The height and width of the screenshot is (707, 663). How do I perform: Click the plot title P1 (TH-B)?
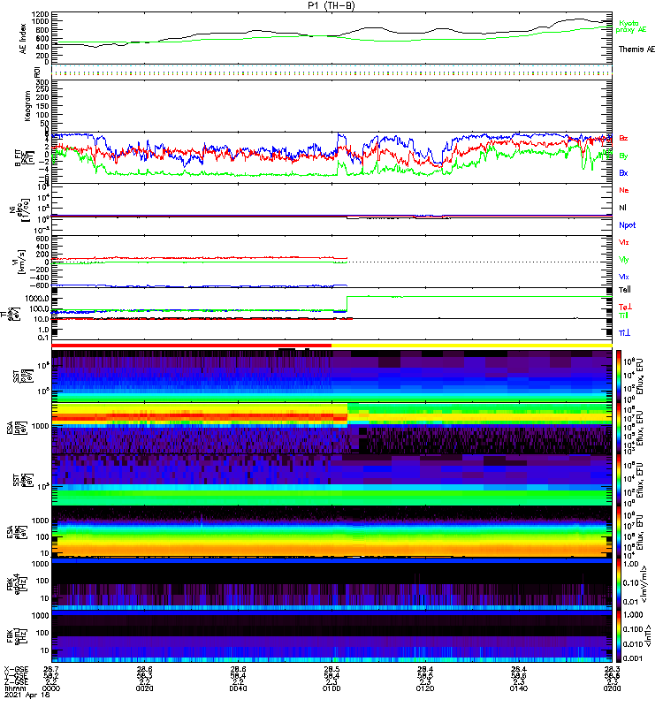pyautogui.click(x=331, y=5)
